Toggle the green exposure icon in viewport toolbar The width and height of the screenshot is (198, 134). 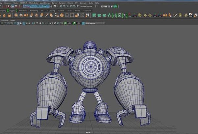65,23
